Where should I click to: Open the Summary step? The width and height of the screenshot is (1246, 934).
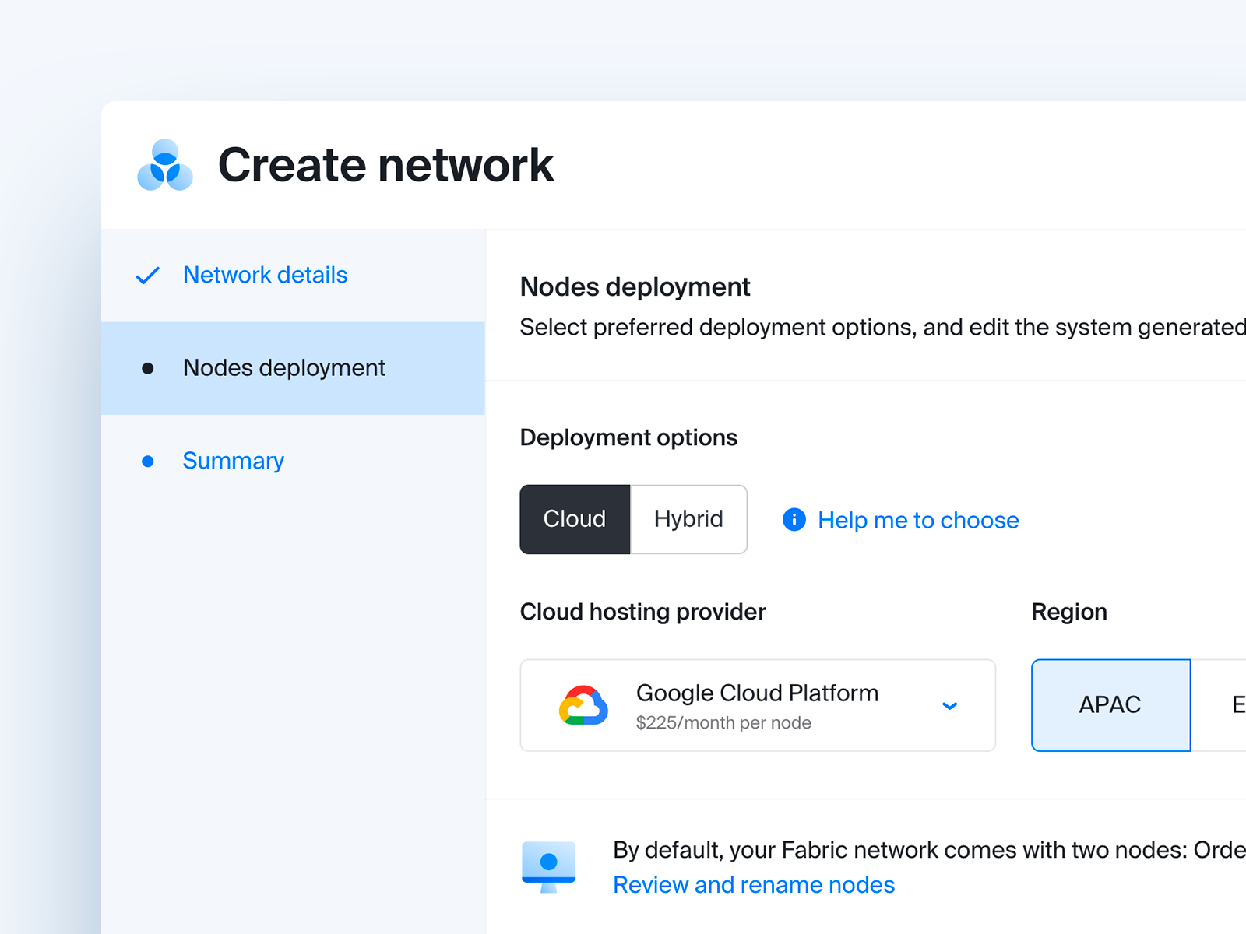pyautogui.click(x=233, y=461)
